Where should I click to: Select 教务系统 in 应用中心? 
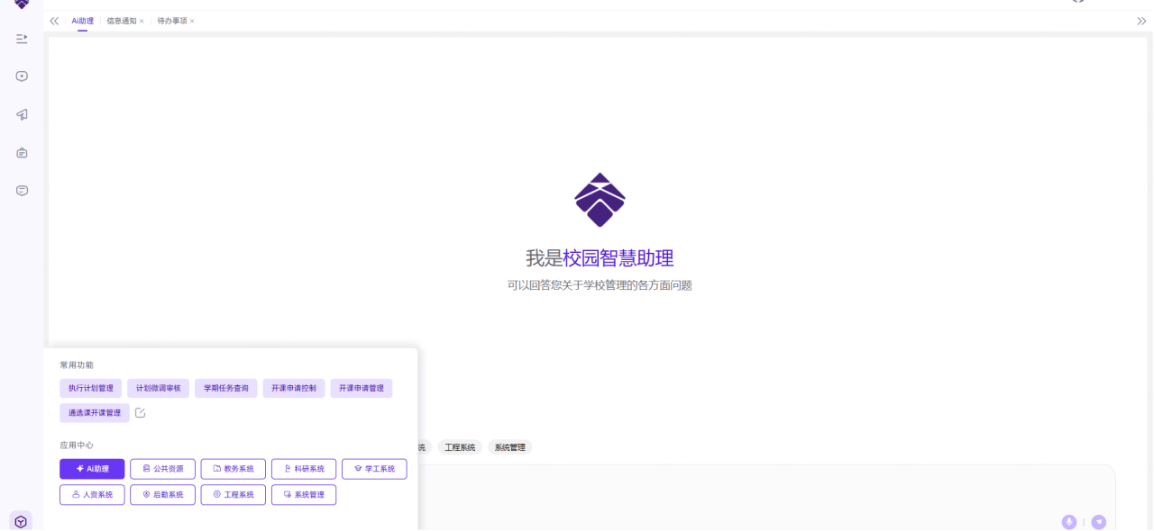(234, 469)
